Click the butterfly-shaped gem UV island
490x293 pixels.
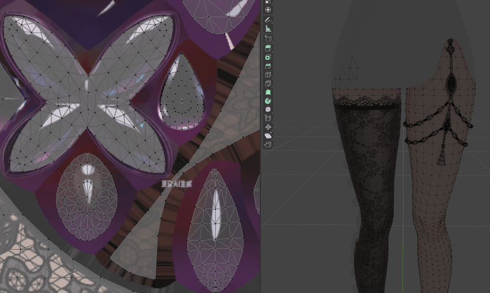pyautogui.click(x=89, y=94)
